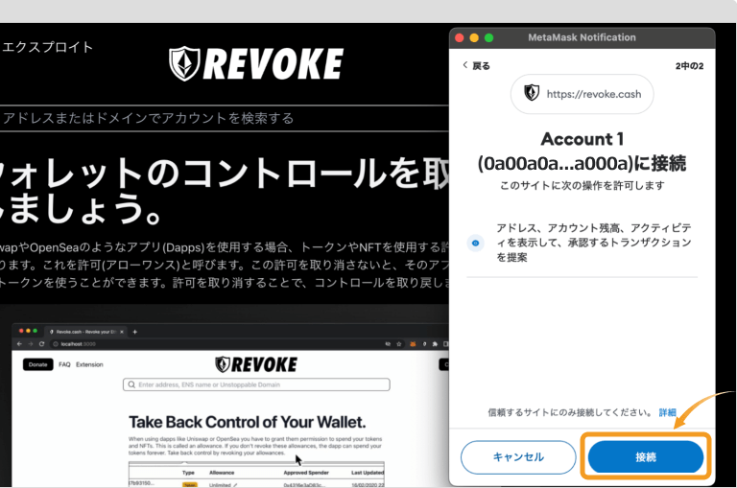This screenshot has height=488, width=737.
Task: Click the eye permission icon
Action: point(475,243)
